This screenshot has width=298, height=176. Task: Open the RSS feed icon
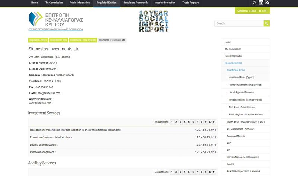[x=267, y=2]
